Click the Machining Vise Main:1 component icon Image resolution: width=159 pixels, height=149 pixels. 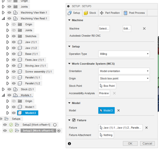(x=16, y=13)
